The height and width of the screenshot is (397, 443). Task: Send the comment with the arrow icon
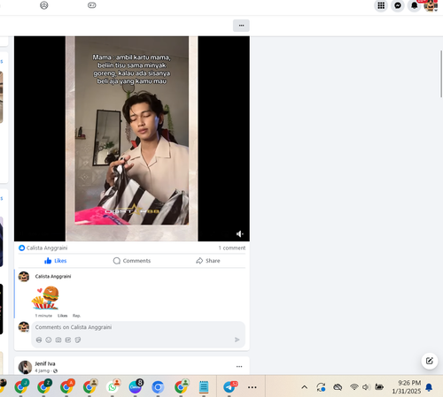(x=237, y=340)
